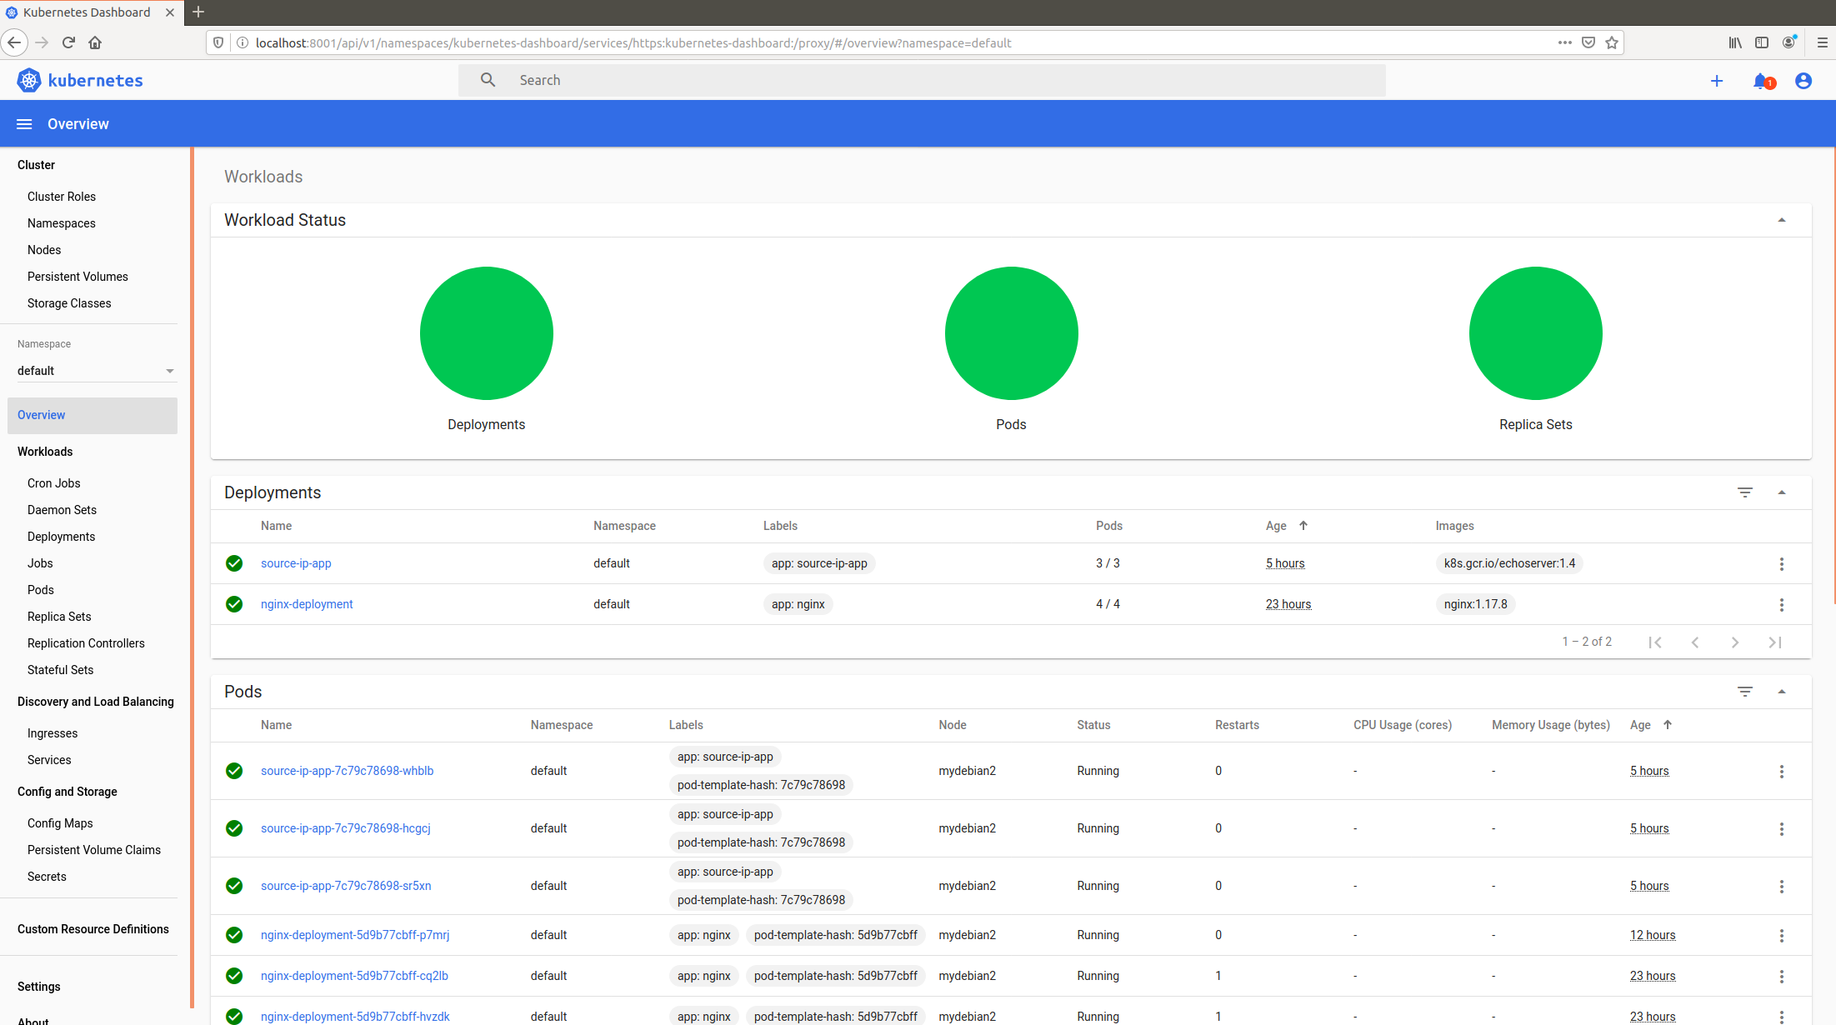Collapse the Pods card
Viewport: 1836px width, 1025px height.
pyautogui.click(x=1782, y=692)
